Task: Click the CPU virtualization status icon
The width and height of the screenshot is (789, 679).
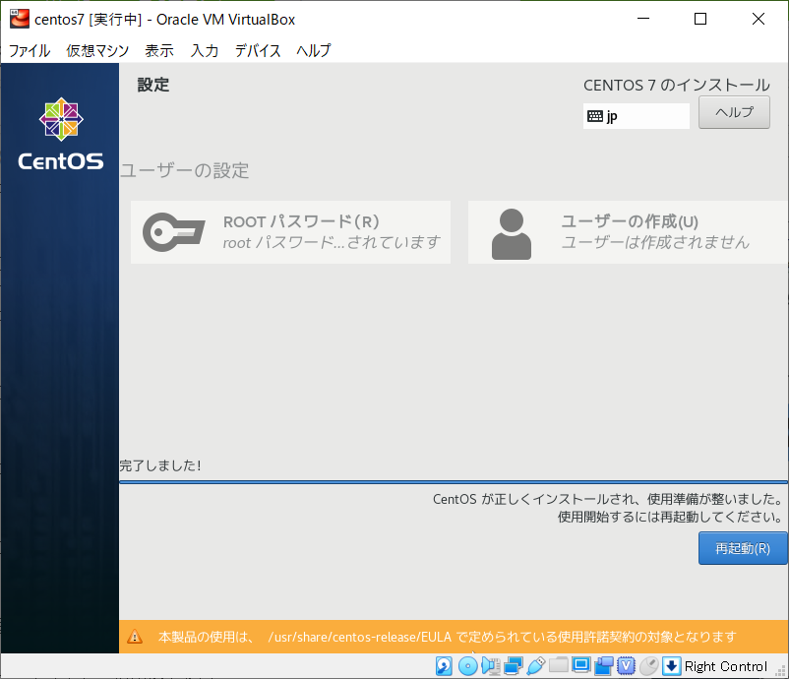Action: click(626, 666)
